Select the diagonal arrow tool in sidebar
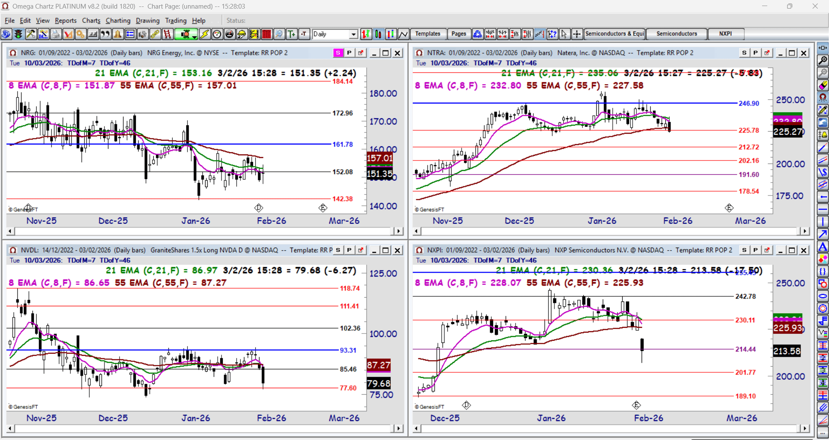 point(823,234)
